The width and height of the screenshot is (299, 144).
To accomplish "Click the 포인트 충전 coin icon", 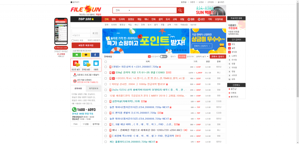I will tap(76, 63).
